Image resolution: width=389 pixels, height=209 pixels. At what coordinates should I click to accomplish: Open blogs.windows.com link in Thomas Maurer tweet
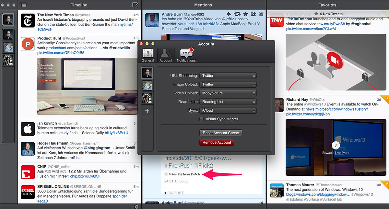point(318,194)
